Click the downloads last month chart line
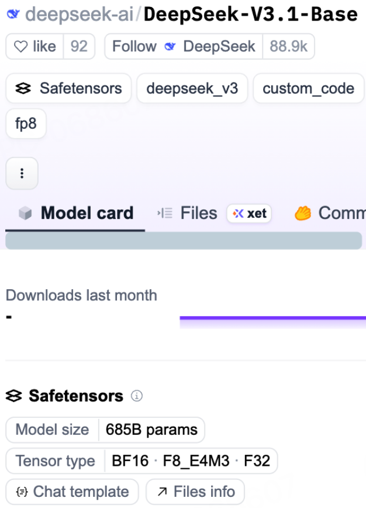The width and height of the screenshot is (366, 508). 272,318
